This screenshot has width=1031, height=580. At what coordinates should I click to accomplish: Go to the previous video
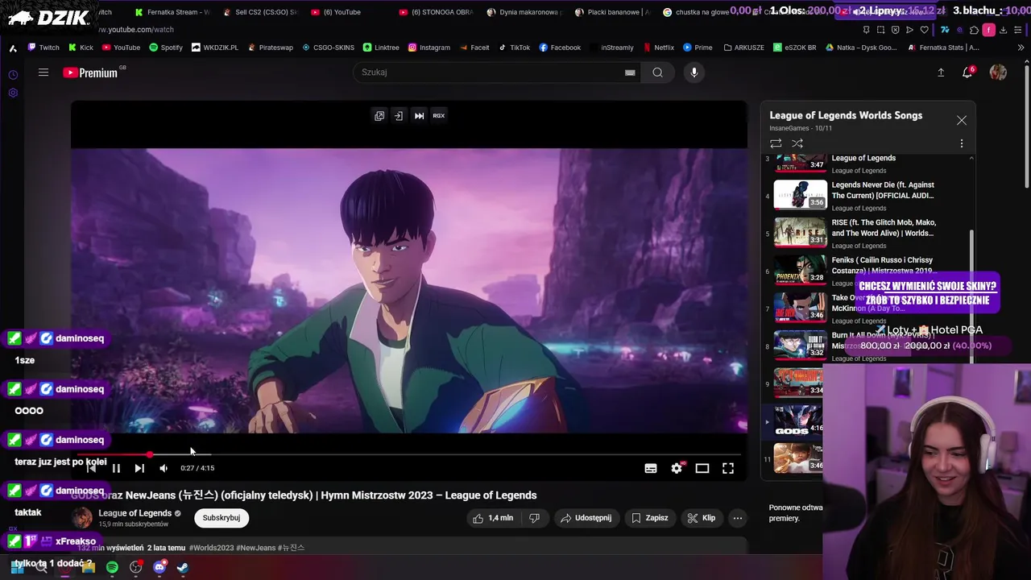[x=92, y=468]
